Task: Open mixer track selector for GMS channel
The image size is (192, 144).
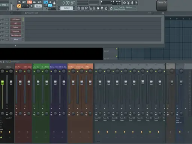Action: click(x=7, y=23)
